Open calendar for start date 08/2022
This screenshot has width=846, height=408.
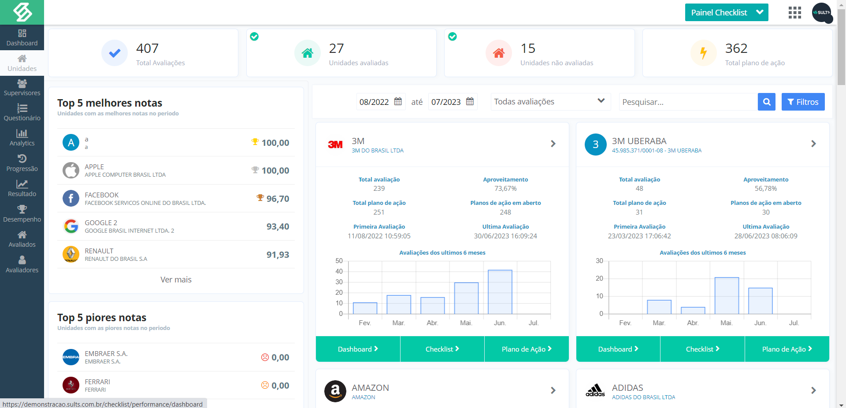pos(398,101)
